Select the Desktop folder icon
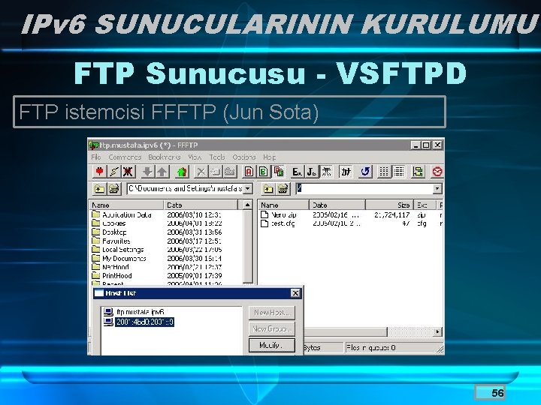Screen dimensions: 541x405 [x=96, y=232]
